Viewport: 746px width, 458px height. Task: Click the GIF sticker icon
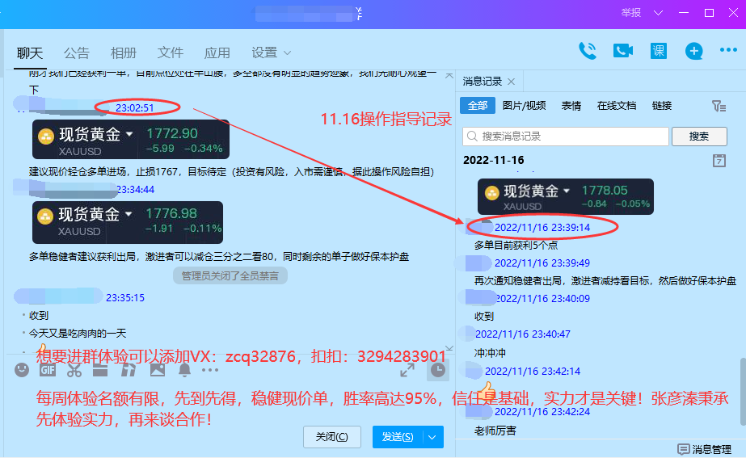tap(48, 370)
